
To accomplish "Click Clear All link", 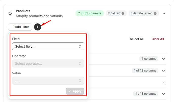I will [x=158, y=39].
